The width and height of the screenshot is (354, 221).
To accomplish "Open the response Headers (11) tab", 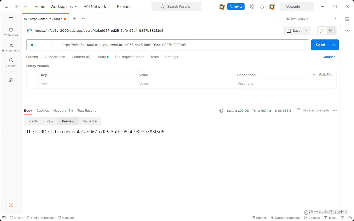I will pos(63,111).
